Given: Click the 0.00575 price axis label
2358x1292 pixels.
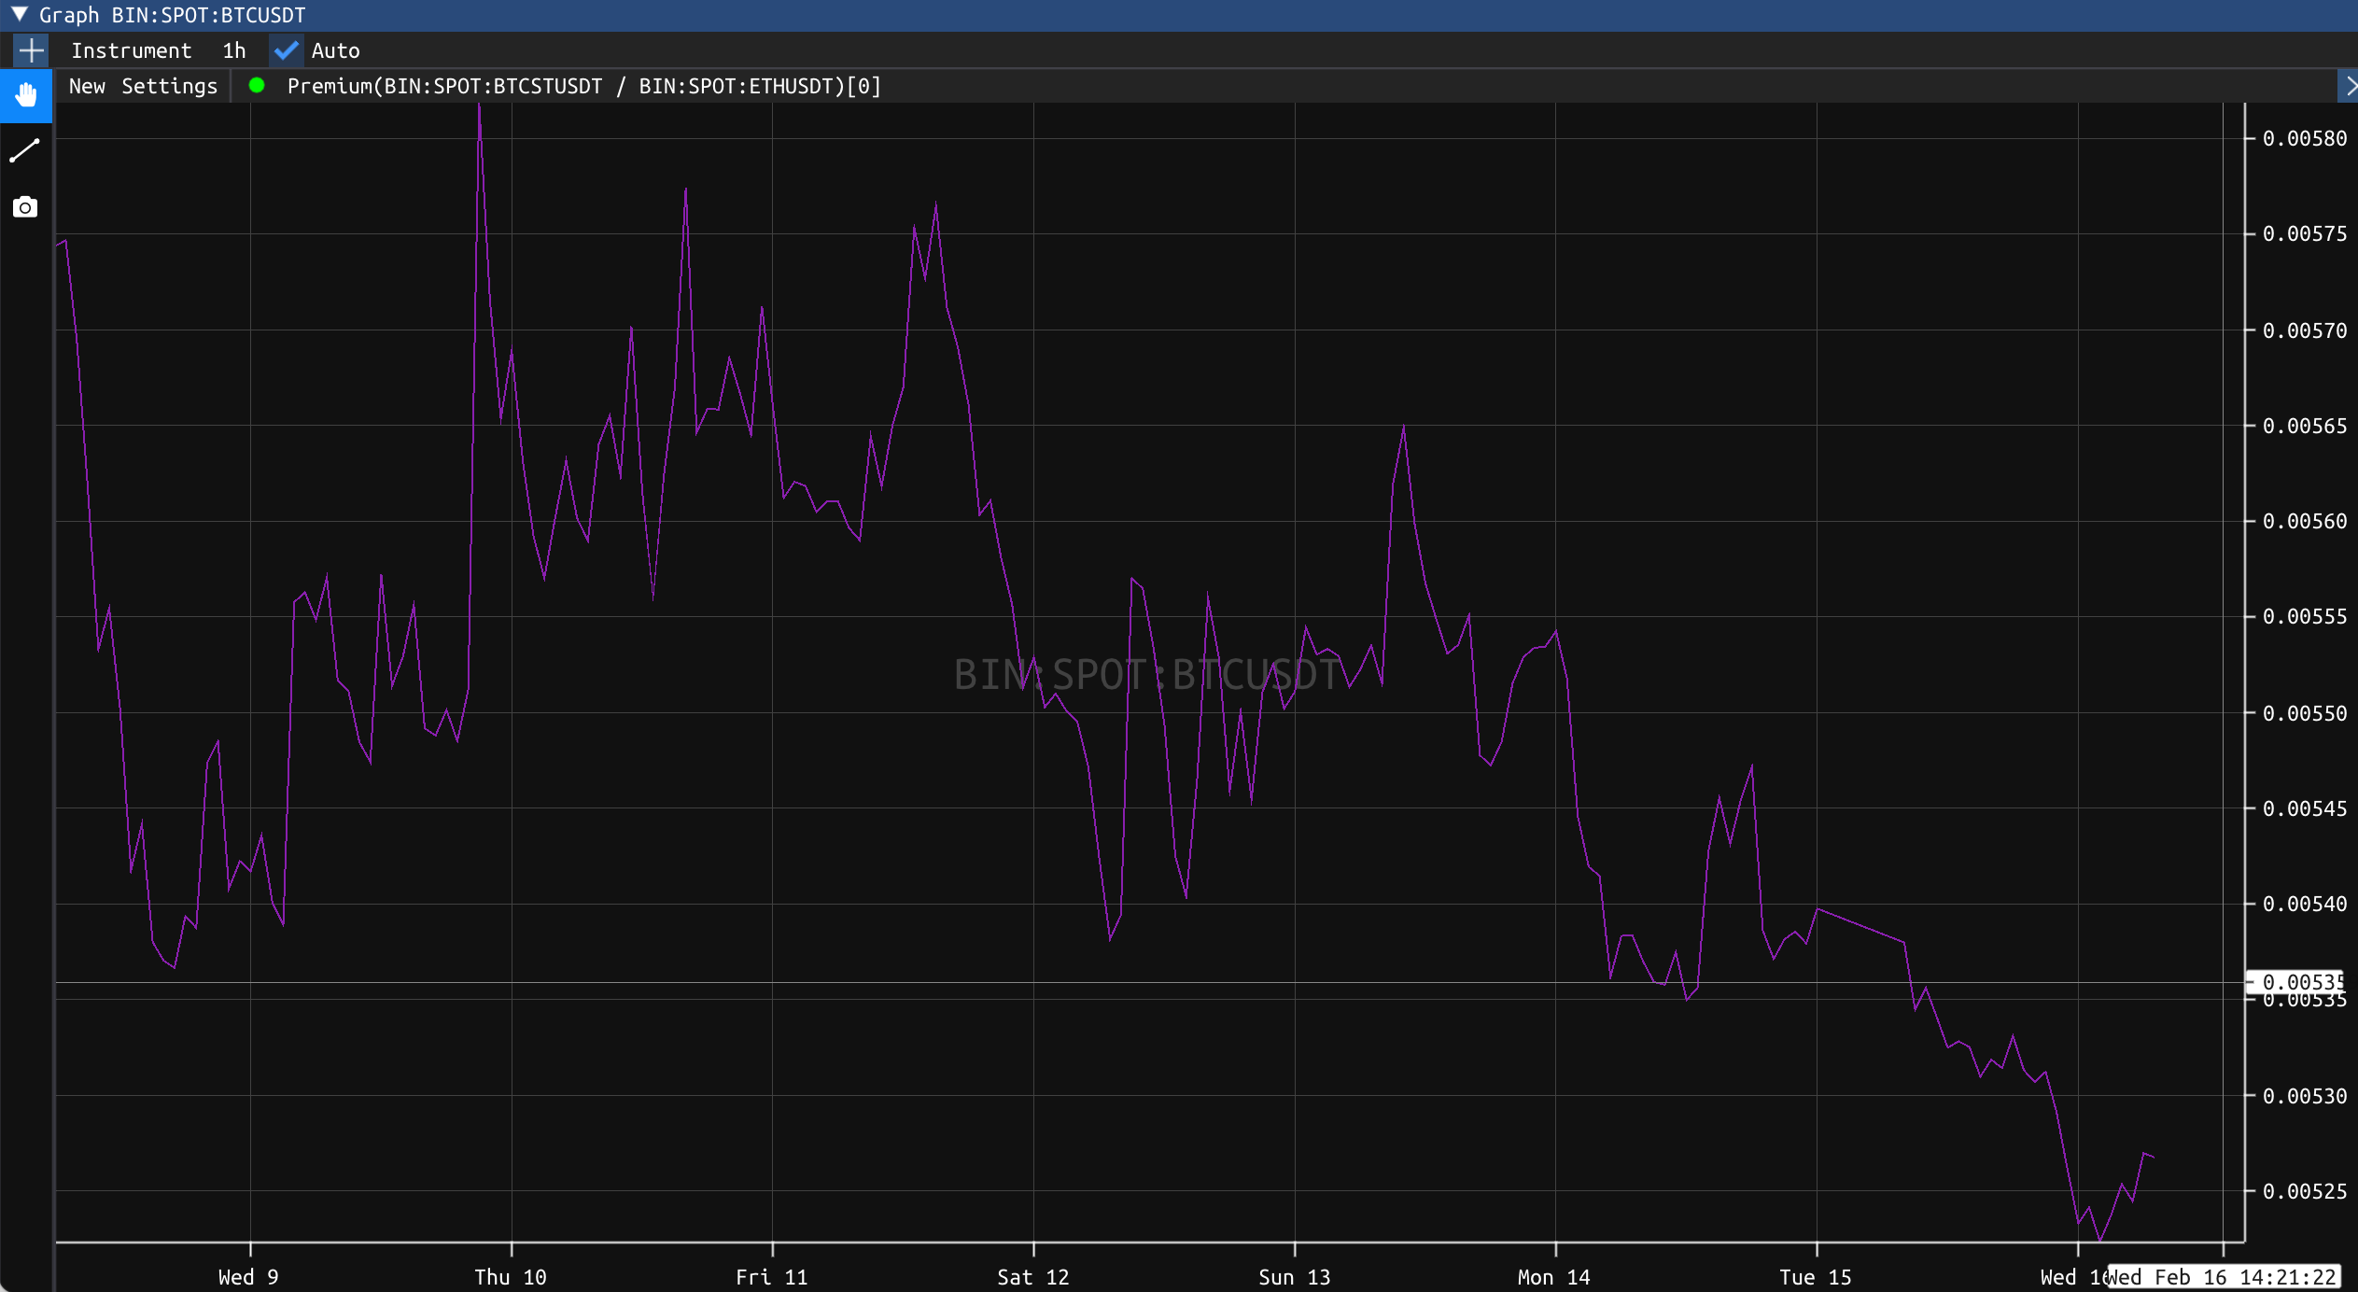Looking at the screenshot, I should click(2304, 233).
